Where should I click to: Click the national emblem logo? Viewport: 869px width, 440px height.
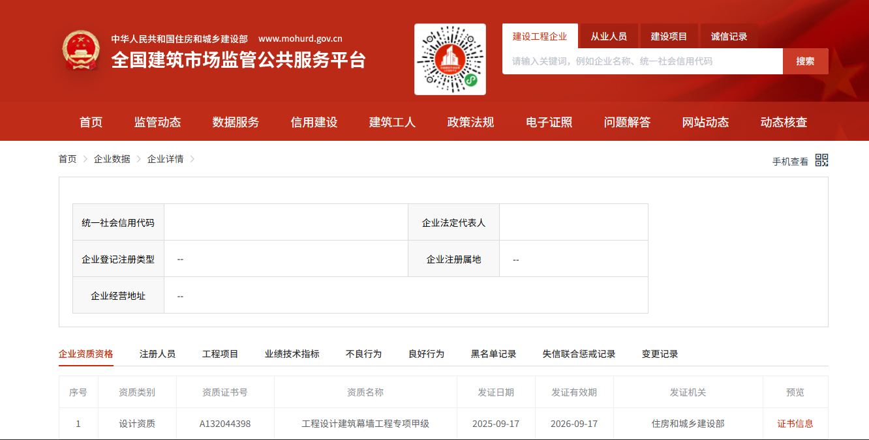coord(82,51)
